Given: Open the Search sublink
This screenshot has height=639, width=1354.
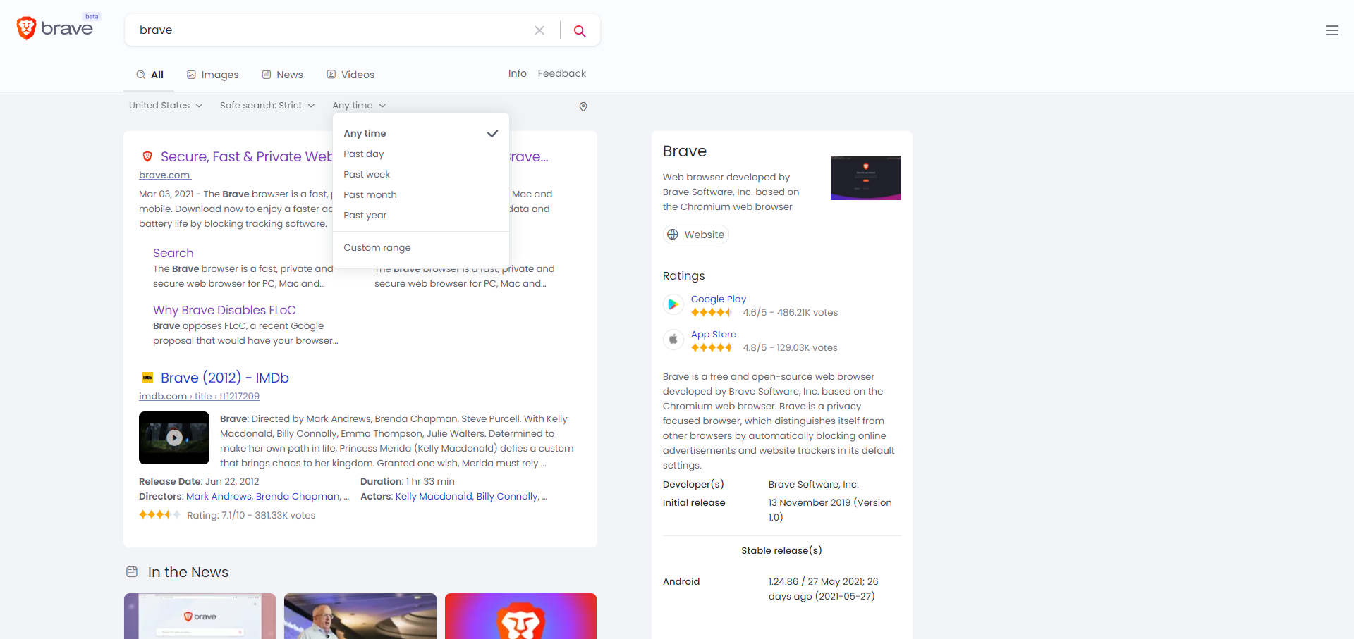Looking at the screenshot, I should (x=173, y=253).
